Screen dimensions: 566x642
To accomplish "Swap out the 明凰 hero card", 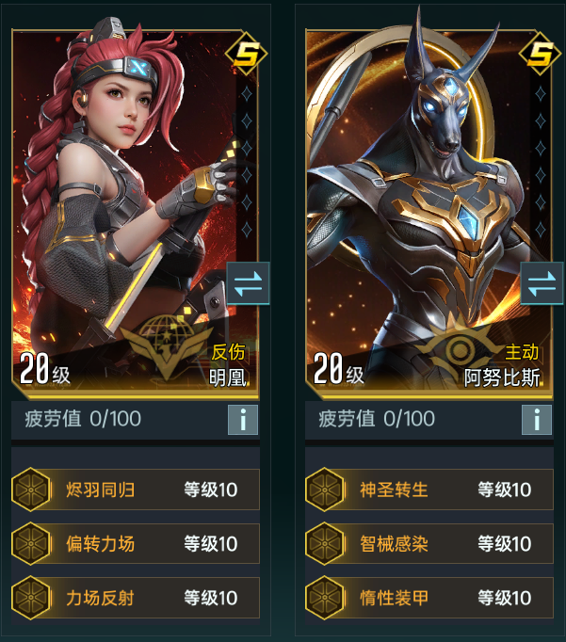I will 248,283.
